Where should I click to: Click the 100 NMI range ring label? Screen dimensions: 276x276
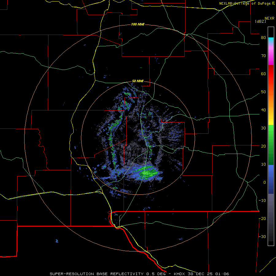click(138, 24)
